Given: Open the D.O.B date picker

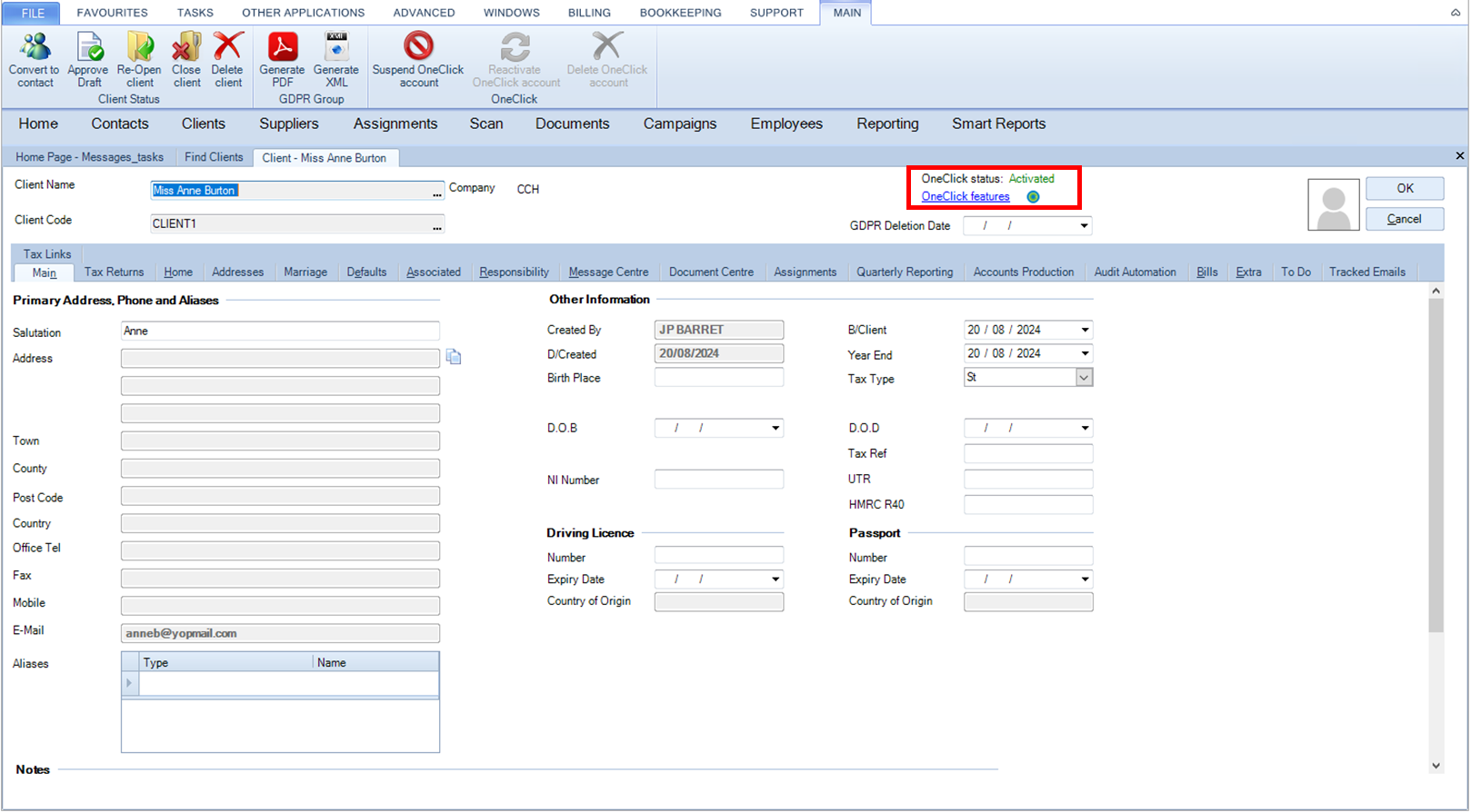Looking at the screenshot, I should [776, 428].
